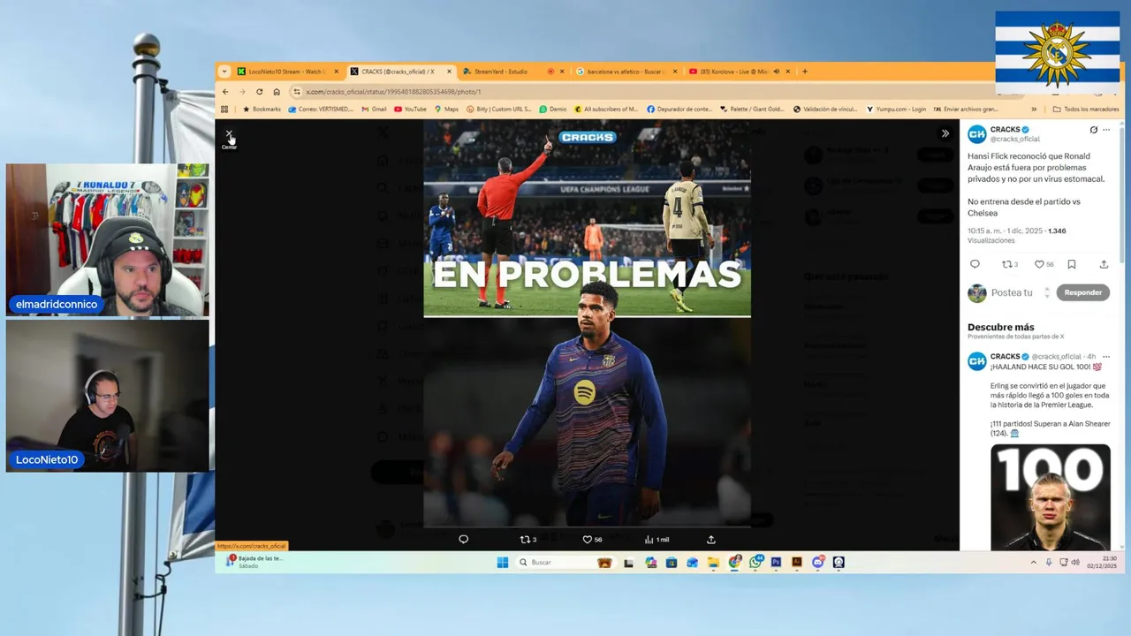
Task: Grok icon beside CRACKS tweet header
Action: pos(1093,130)
